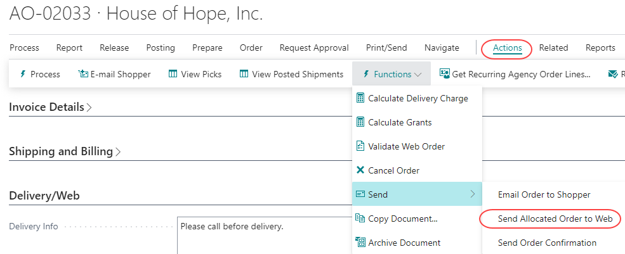
Task: Click the Archive Document icon
Action: tap(360, 243)
